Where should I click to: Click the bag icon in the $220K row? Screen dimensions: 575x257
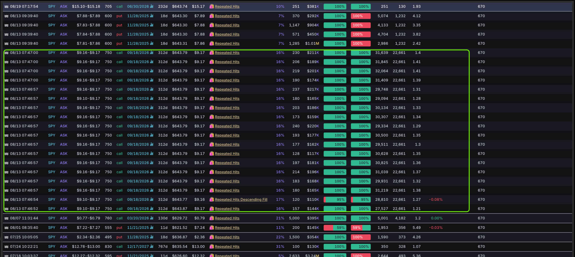[212, 126]
